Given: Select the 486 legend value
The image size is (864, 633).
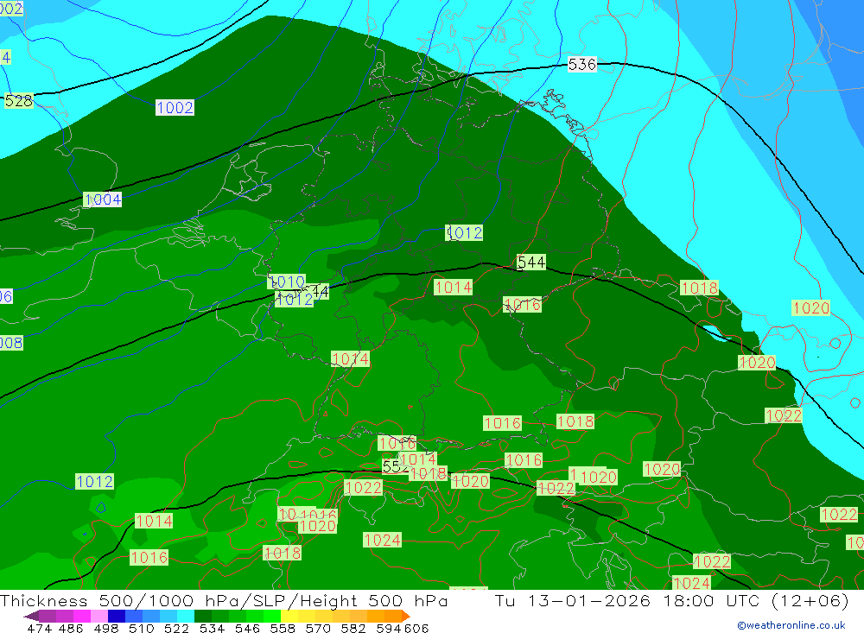Looking at the screenshot, I should [x=71, y=628].
